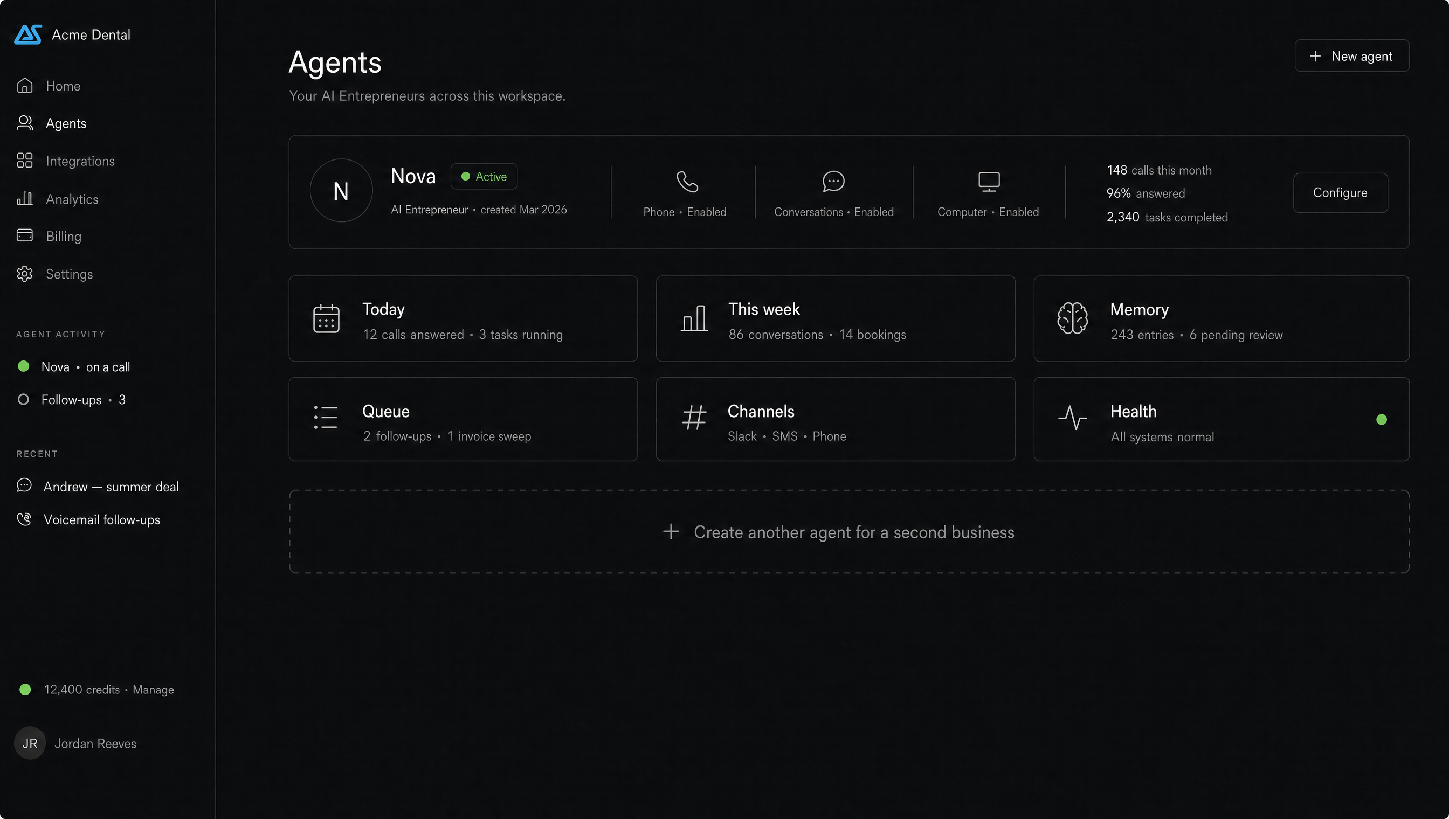Click the green status dot on Health card
Image resolution: width=1449 pixels, height=819 pixels.
pyautogui.click(x=1382, y=419)
